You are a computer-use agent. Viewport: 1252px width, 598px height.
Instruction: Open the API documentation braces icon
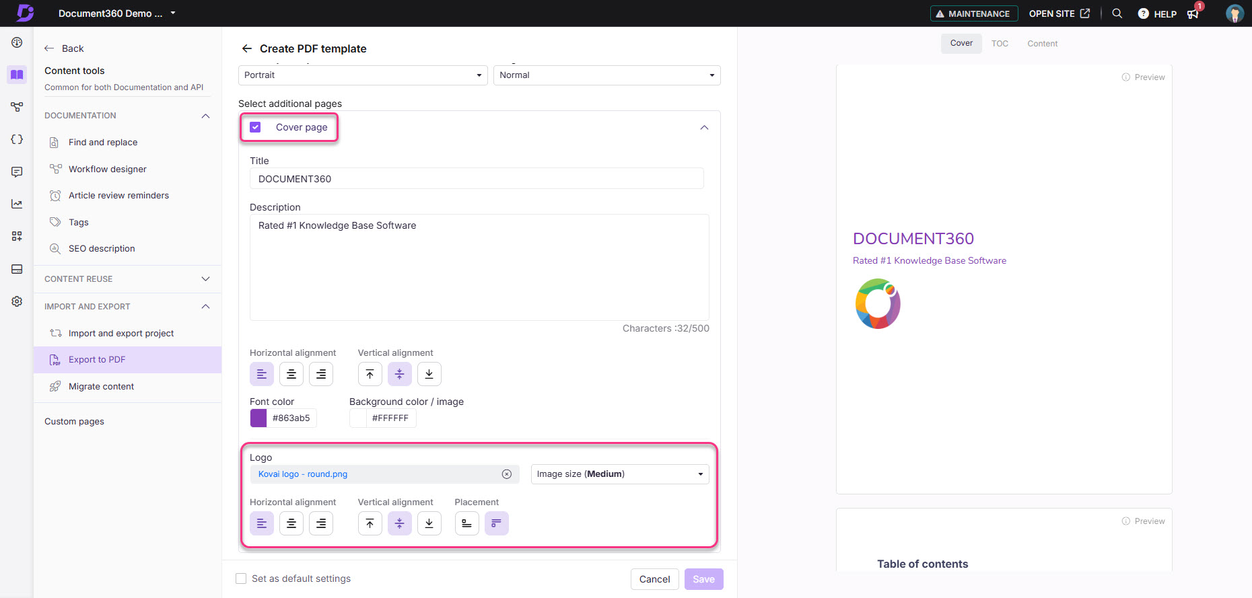(x=17, y=139)
